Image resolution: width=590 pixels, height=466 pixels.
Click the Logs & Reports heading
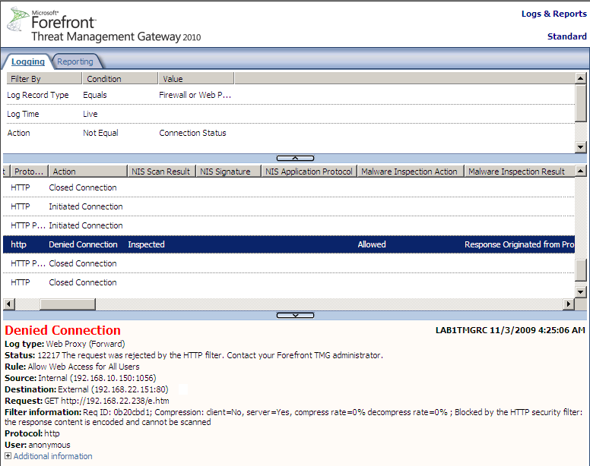[554, 14]
